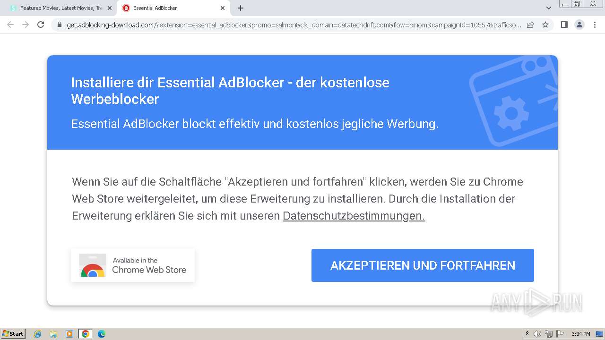Click Akzeptieren und Fortfahren button
This screenshot has height=340, width=605.
click(x=423, y=265)
